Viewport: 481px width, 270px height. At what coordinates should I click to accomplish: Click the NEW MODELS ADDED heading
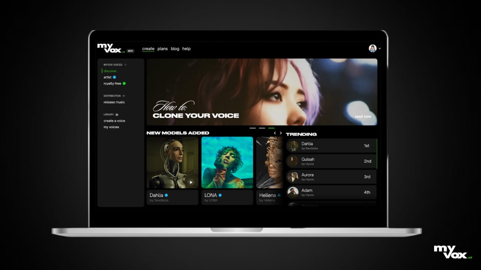(x=178, y=133)
